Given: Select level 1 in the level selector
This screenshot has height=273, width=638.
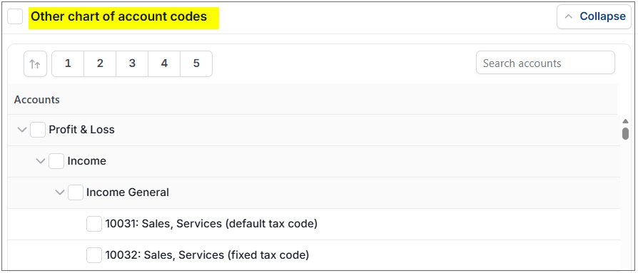Looking at the screenshot, I should 68,63.
